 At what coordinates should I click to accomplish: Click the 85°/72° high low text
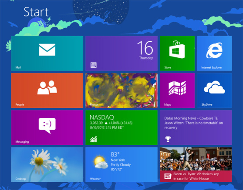pyautogui.click(x=116, y=170)
